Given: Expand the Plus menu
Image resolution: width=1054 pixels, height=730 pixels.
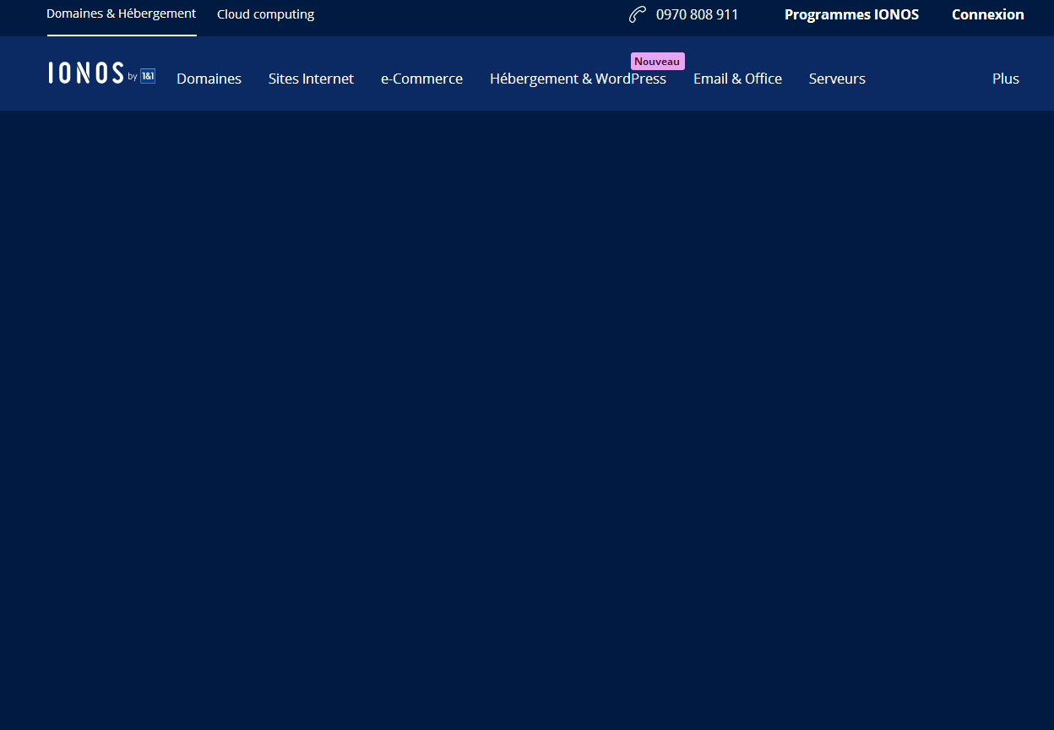Looking at the screenshot, I should (1005, 79).
